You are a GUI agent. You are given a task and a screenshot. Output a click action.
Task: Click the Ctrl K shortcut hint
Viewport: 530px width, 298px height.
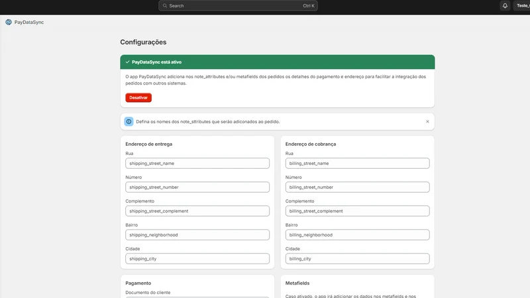coord(309,6)
